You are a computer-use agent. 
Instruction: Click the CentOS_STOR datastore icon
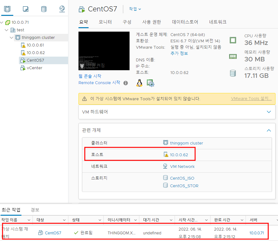[165, 185]
